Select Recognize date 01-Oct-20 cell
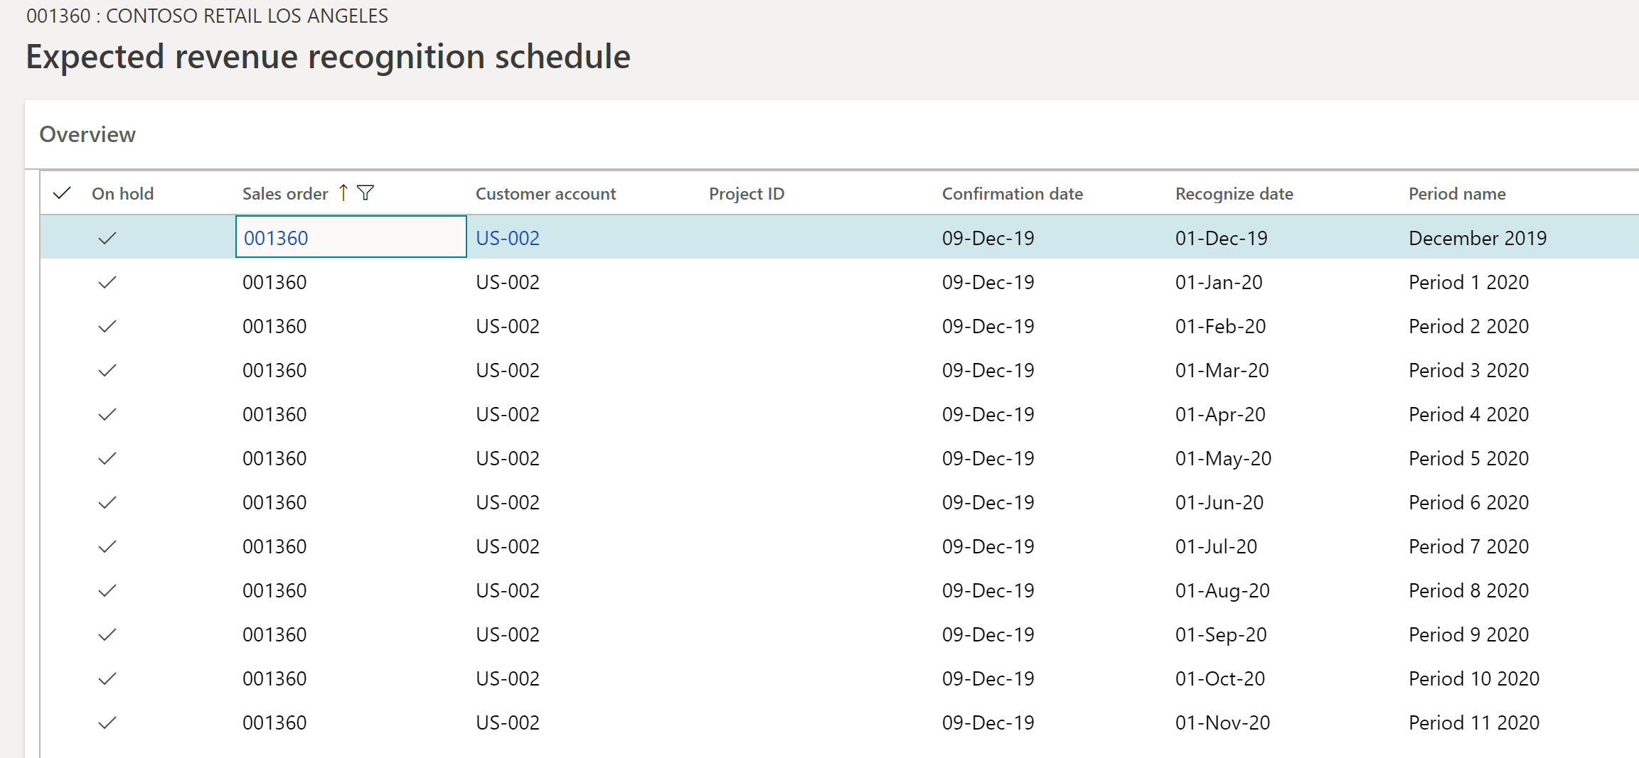The image size is (1639, 758). [1220, 678]
